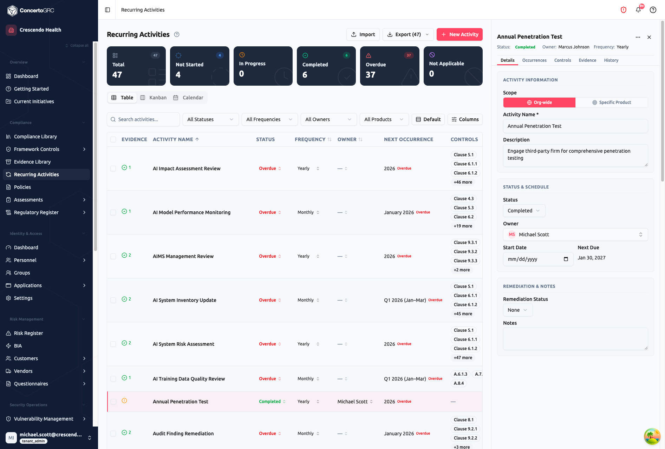Click the Import button
Viewport: 665px width, 449px height.
point(363,34)
